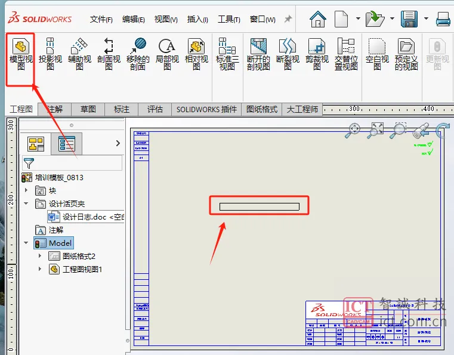Image resolution: width=454 pixels, height=355 pixels.
Task: Click the 局部视图 detail view tool
Action: coord(167,54)
